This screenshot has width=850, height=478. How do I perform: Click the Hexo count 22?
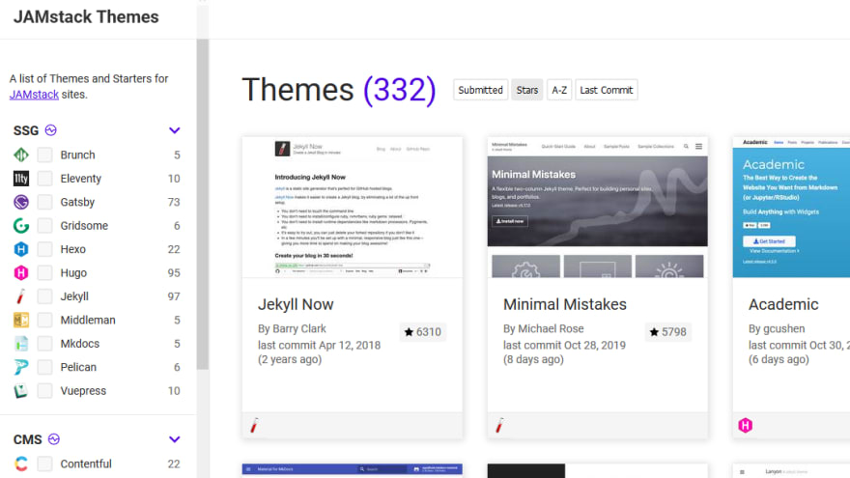click(174, 249)
